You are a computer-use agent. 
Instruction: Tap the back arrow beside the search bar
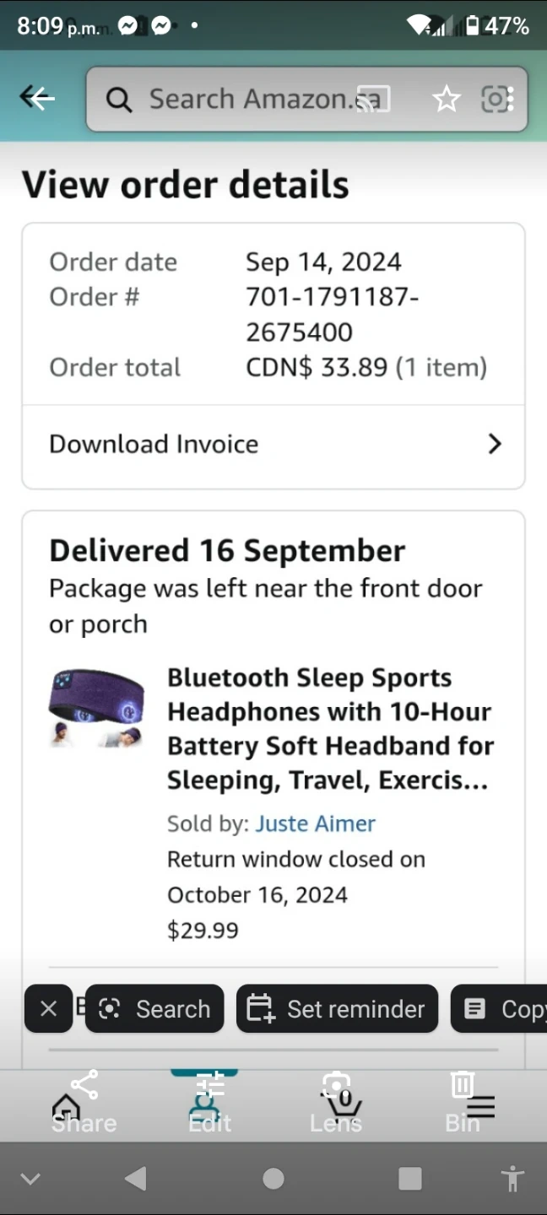click(37, 99)
